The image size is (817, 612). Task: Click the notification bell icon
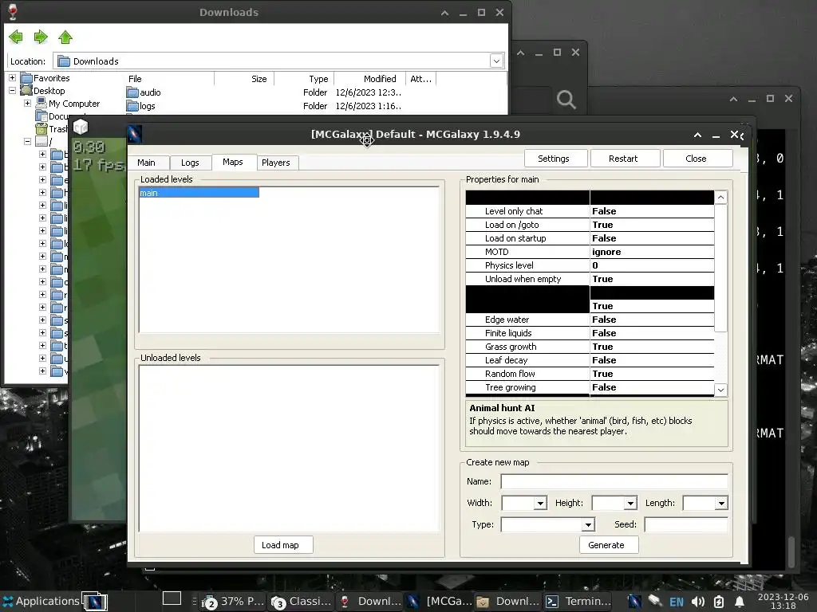pos(739,602)
